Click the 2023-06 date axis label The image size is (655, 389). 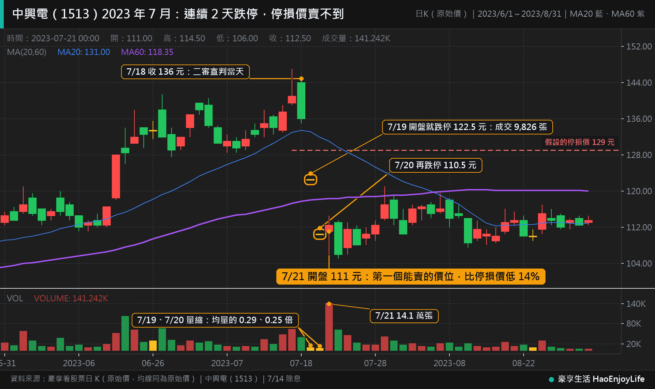tap(79, 363)
